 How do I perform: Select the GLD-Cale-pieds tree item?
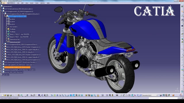pyautogui.click(x=19, y=65)
